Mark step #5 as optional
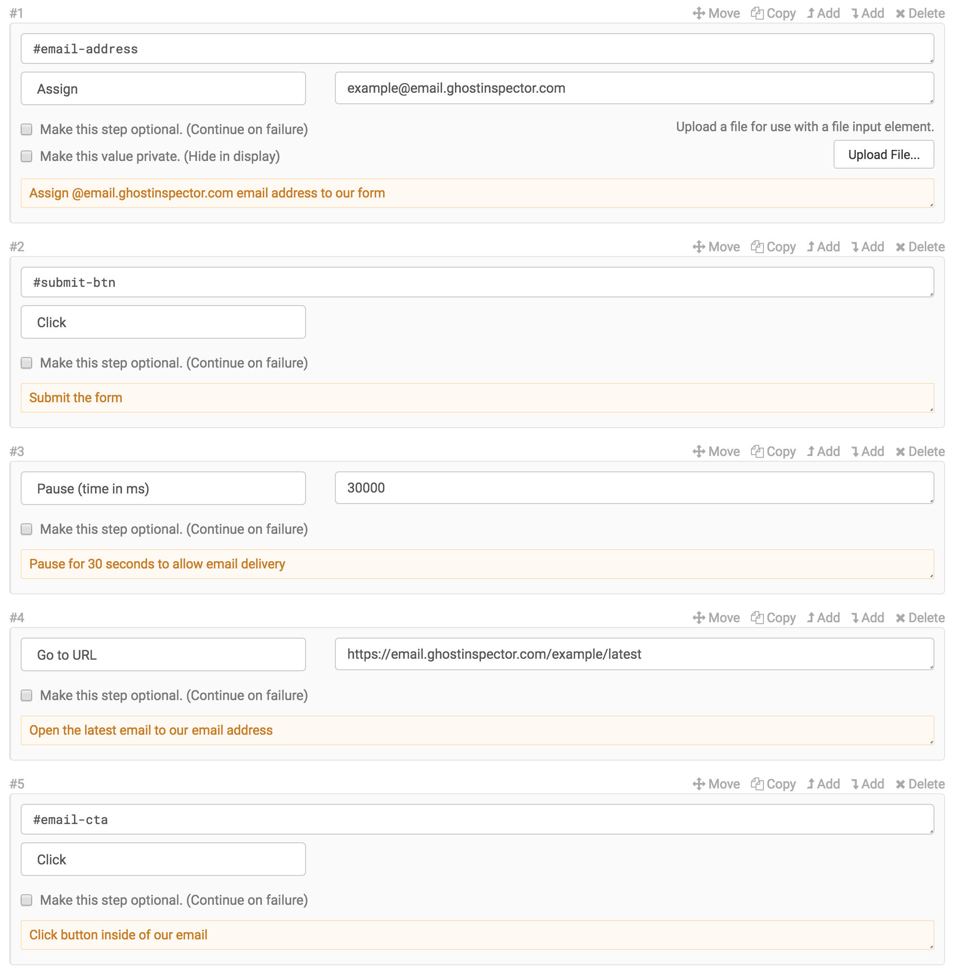This screenshot has height=973, width=958. [26, 900]
